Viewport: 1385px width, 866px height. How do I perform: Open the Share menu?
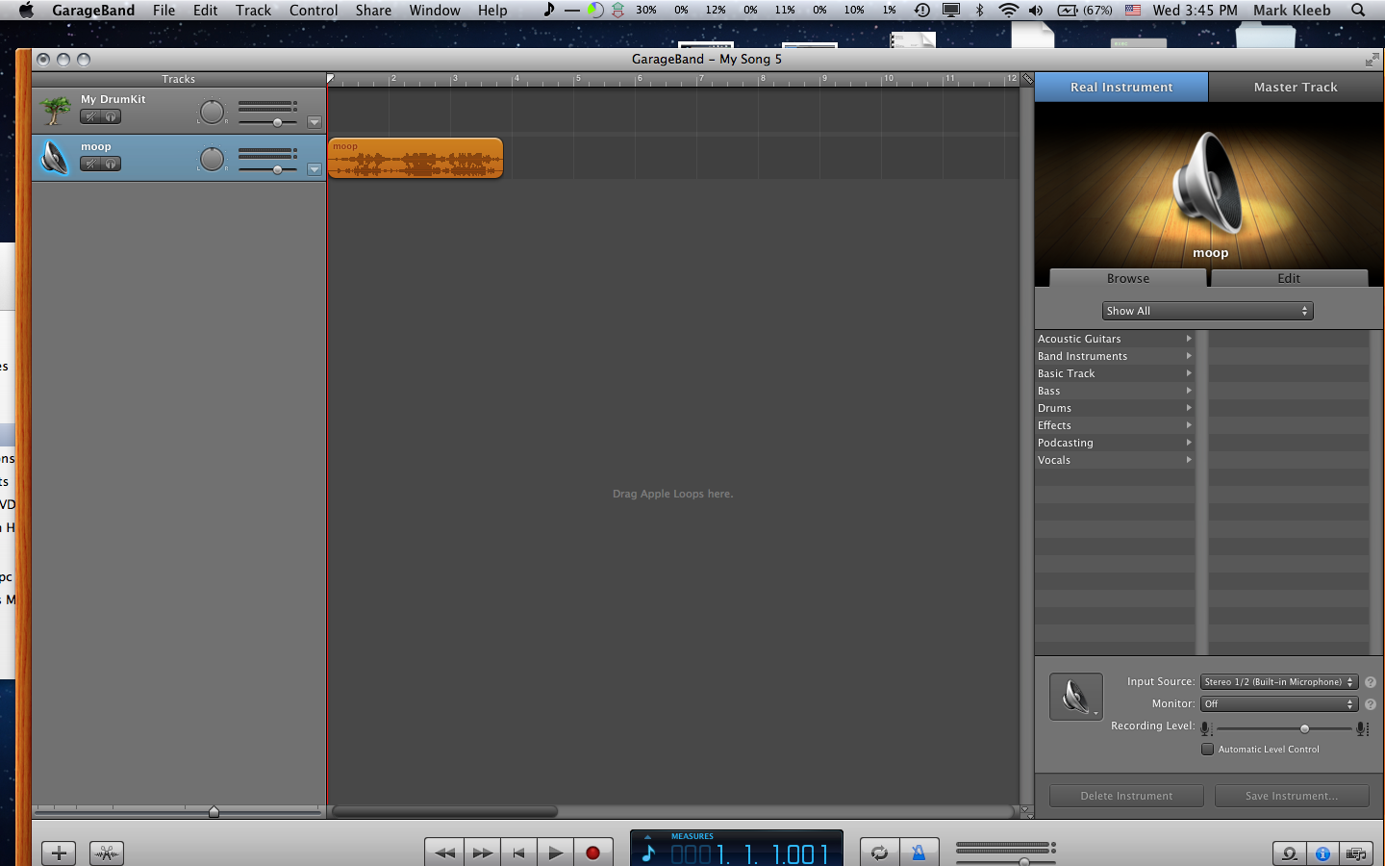(x=373, y=10)
